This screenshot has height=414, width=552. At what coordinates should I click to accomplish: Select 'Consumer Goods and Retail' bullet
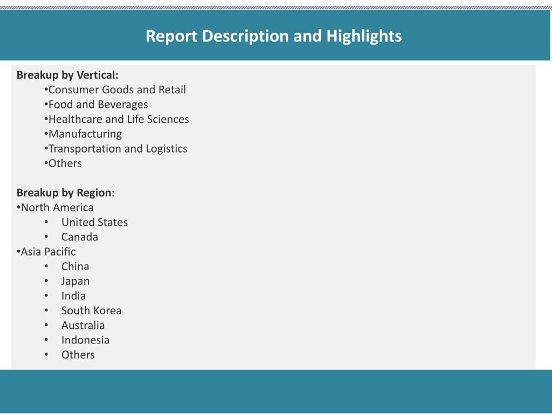click(115, 90)
